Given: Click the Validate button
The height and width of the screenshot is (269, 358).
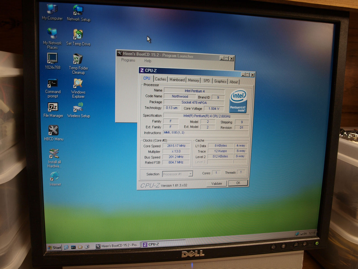Looking at the screenshot, I should coord(217,184).
